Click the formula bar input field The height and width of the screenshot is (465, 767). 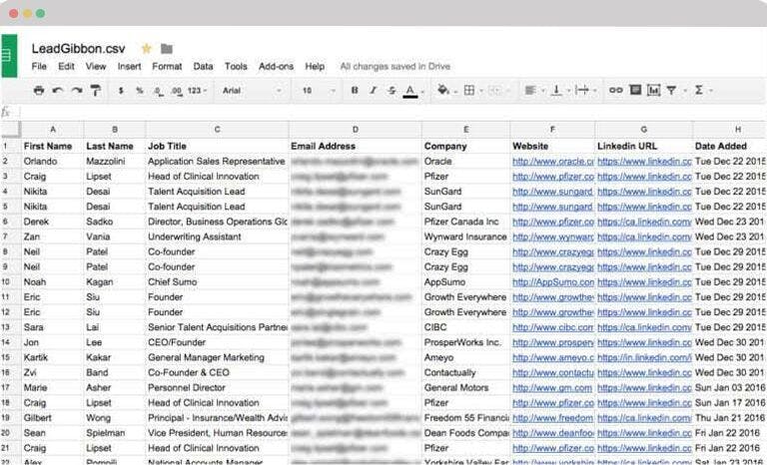[x=391, y=113]
